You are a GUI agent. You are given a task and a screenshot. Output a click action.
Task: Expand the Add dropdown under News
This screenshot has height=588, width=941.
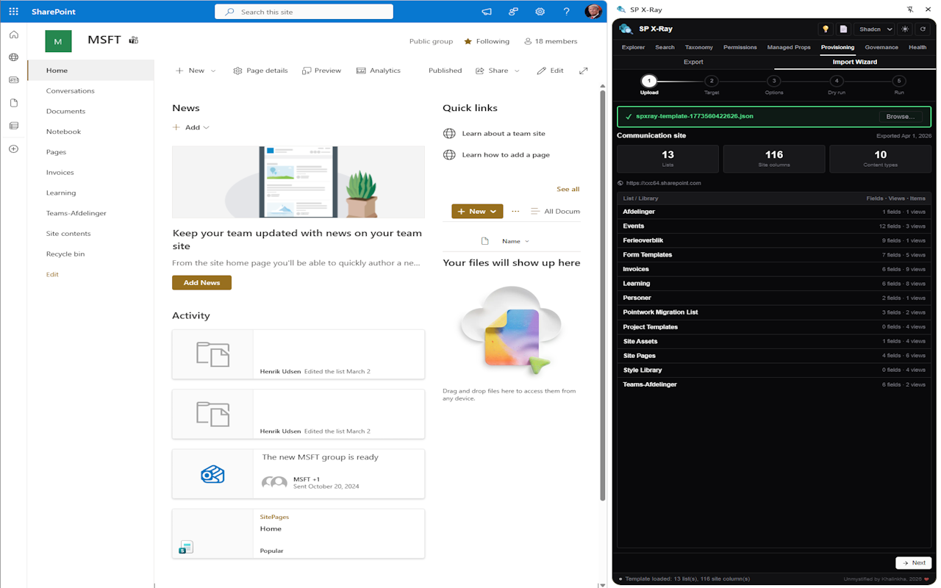click(x=191, y=127)
